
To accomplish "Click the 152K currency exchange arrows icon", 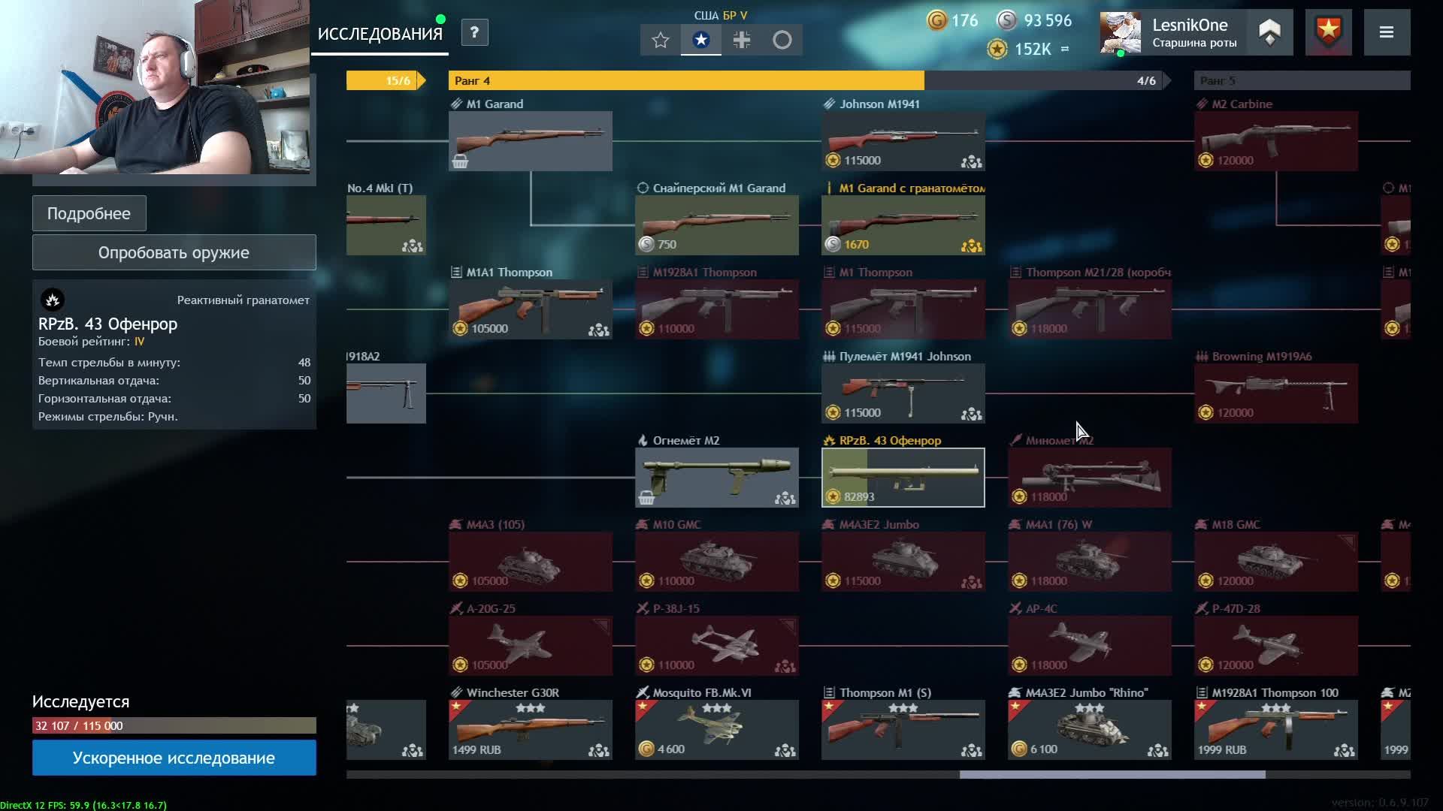I will click(x=1064, y=49).
